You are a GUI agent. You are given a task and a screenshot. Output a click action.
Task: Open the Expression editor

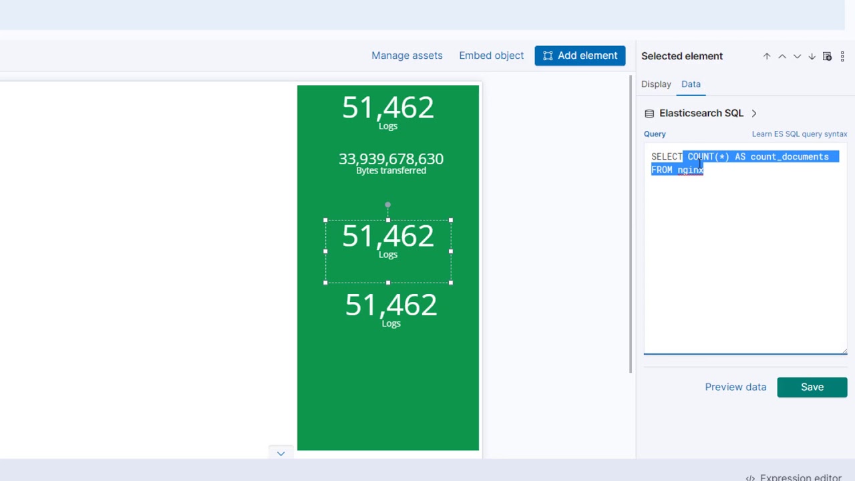pos(794,478)
